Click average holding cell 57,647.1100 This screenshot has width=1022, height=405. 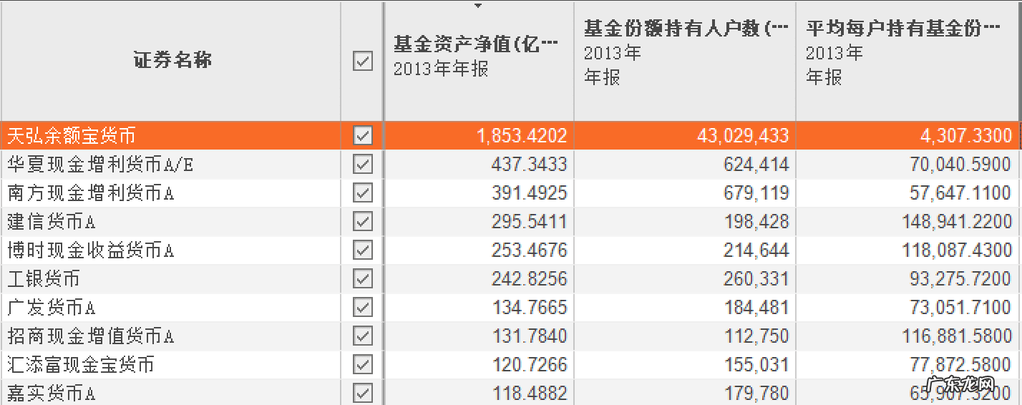click(x=907, y=193)
